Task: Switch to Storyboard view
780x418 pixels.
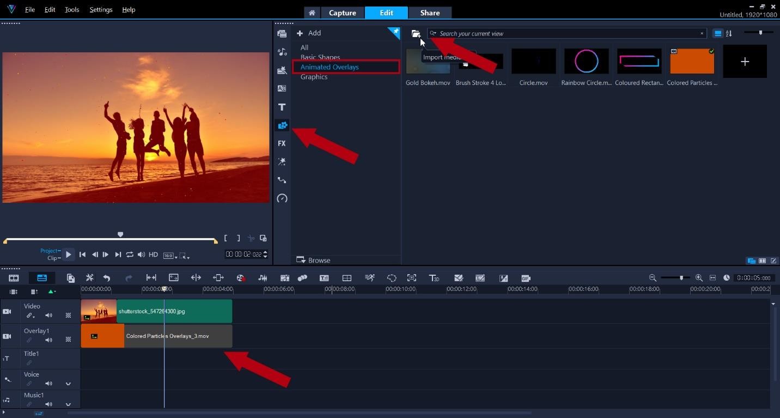Action: coord(13,278)
